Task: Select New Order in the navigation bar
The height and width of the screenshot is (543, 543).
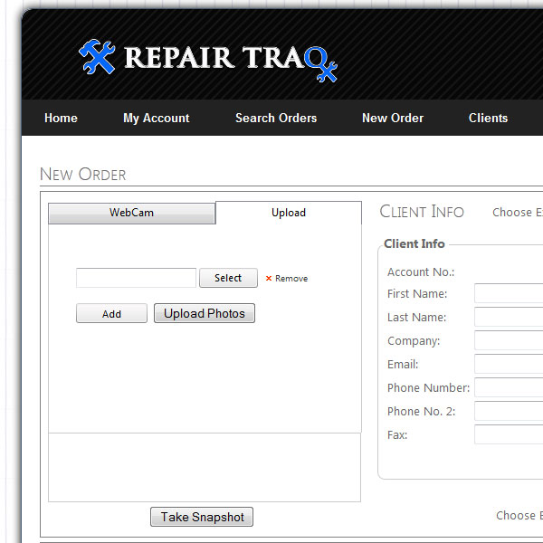Action: [392, 118]
